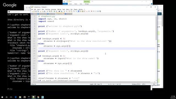Click the F:\> prompt in Command Prompt
Viewport: 176px width, 99px height.
(x=10, y=89)
